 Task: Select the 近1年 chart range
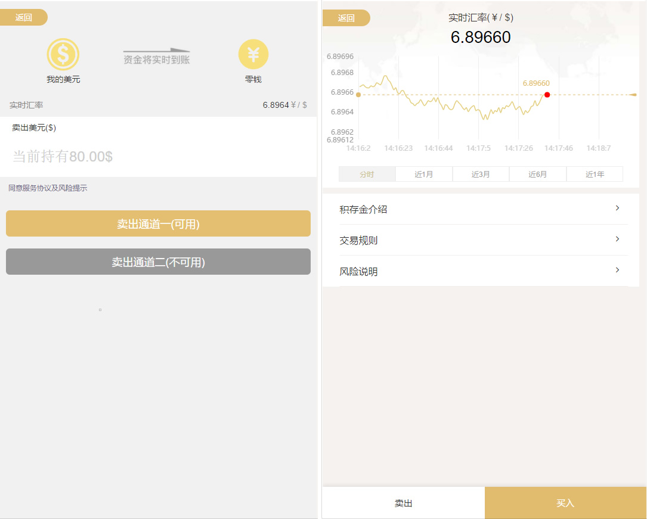pos(595,173)
